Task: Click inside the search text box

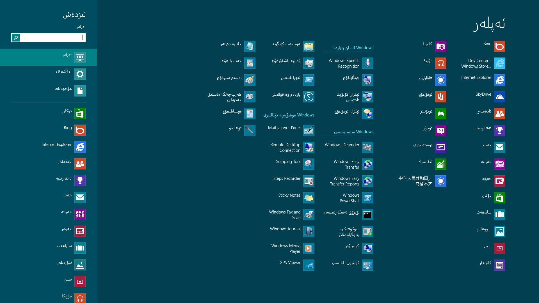Action: click(x=53, y=38)
